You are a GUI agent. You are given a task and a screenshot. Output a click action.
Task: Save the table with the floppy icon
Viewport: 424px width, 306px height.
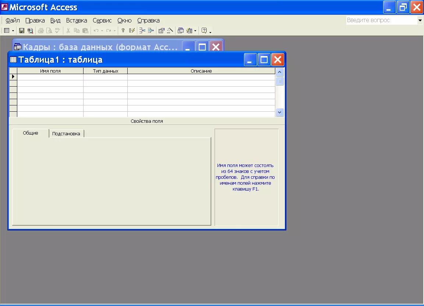[22, 31]
